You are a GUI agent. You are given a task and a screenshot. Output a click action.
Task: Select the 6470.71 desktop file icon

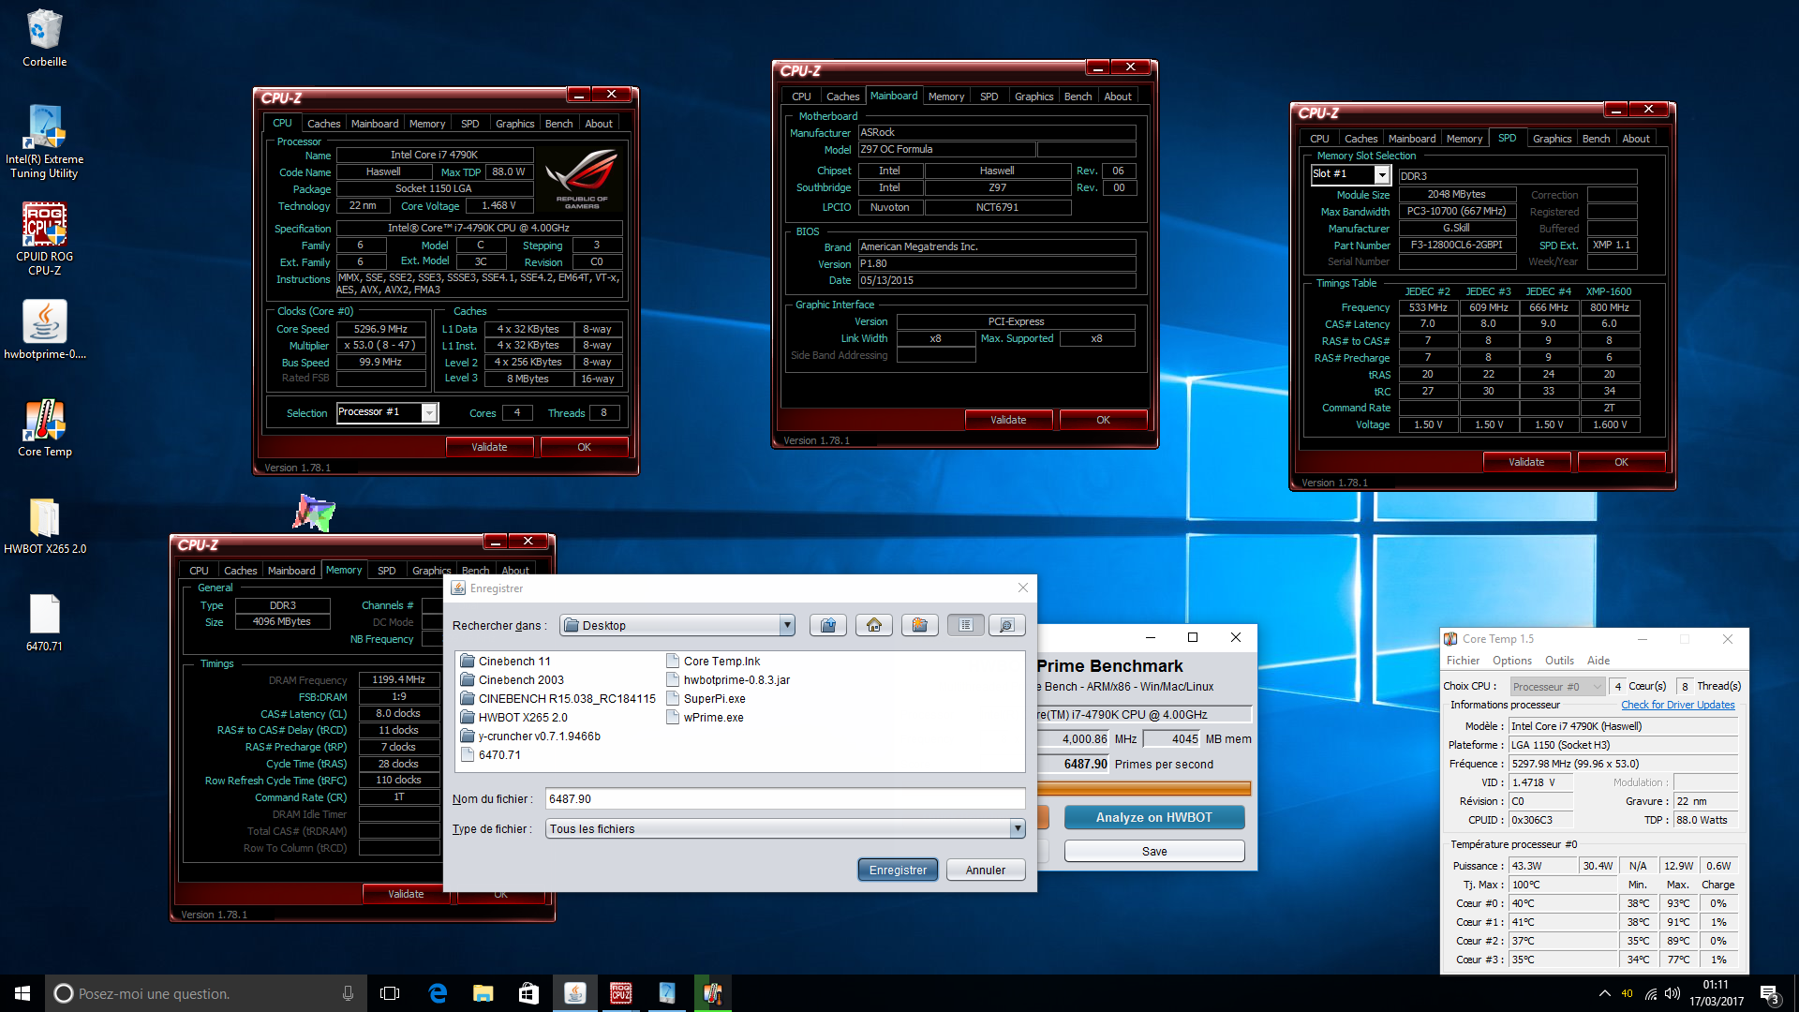point(44,623)
